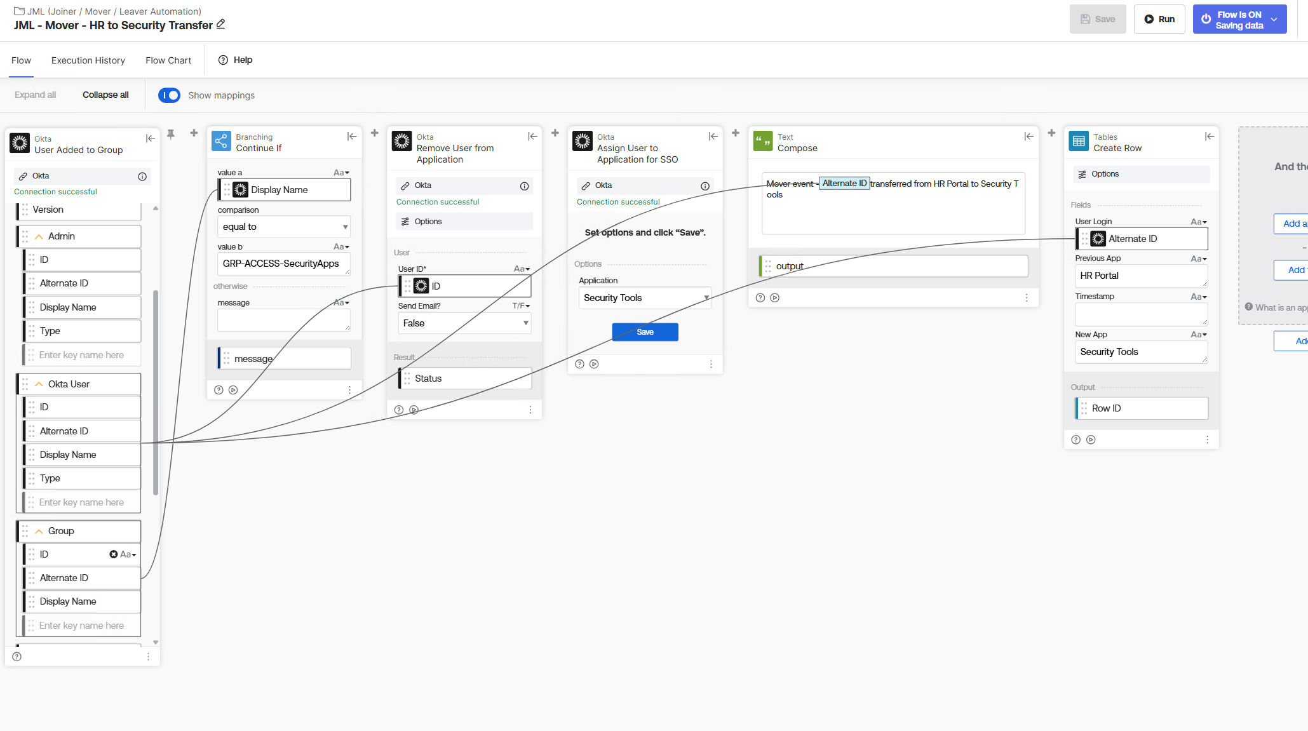This screenshot has width=1308, height=731.
Task: Click the otherwise message input field
Action: (x=284, y=321)
